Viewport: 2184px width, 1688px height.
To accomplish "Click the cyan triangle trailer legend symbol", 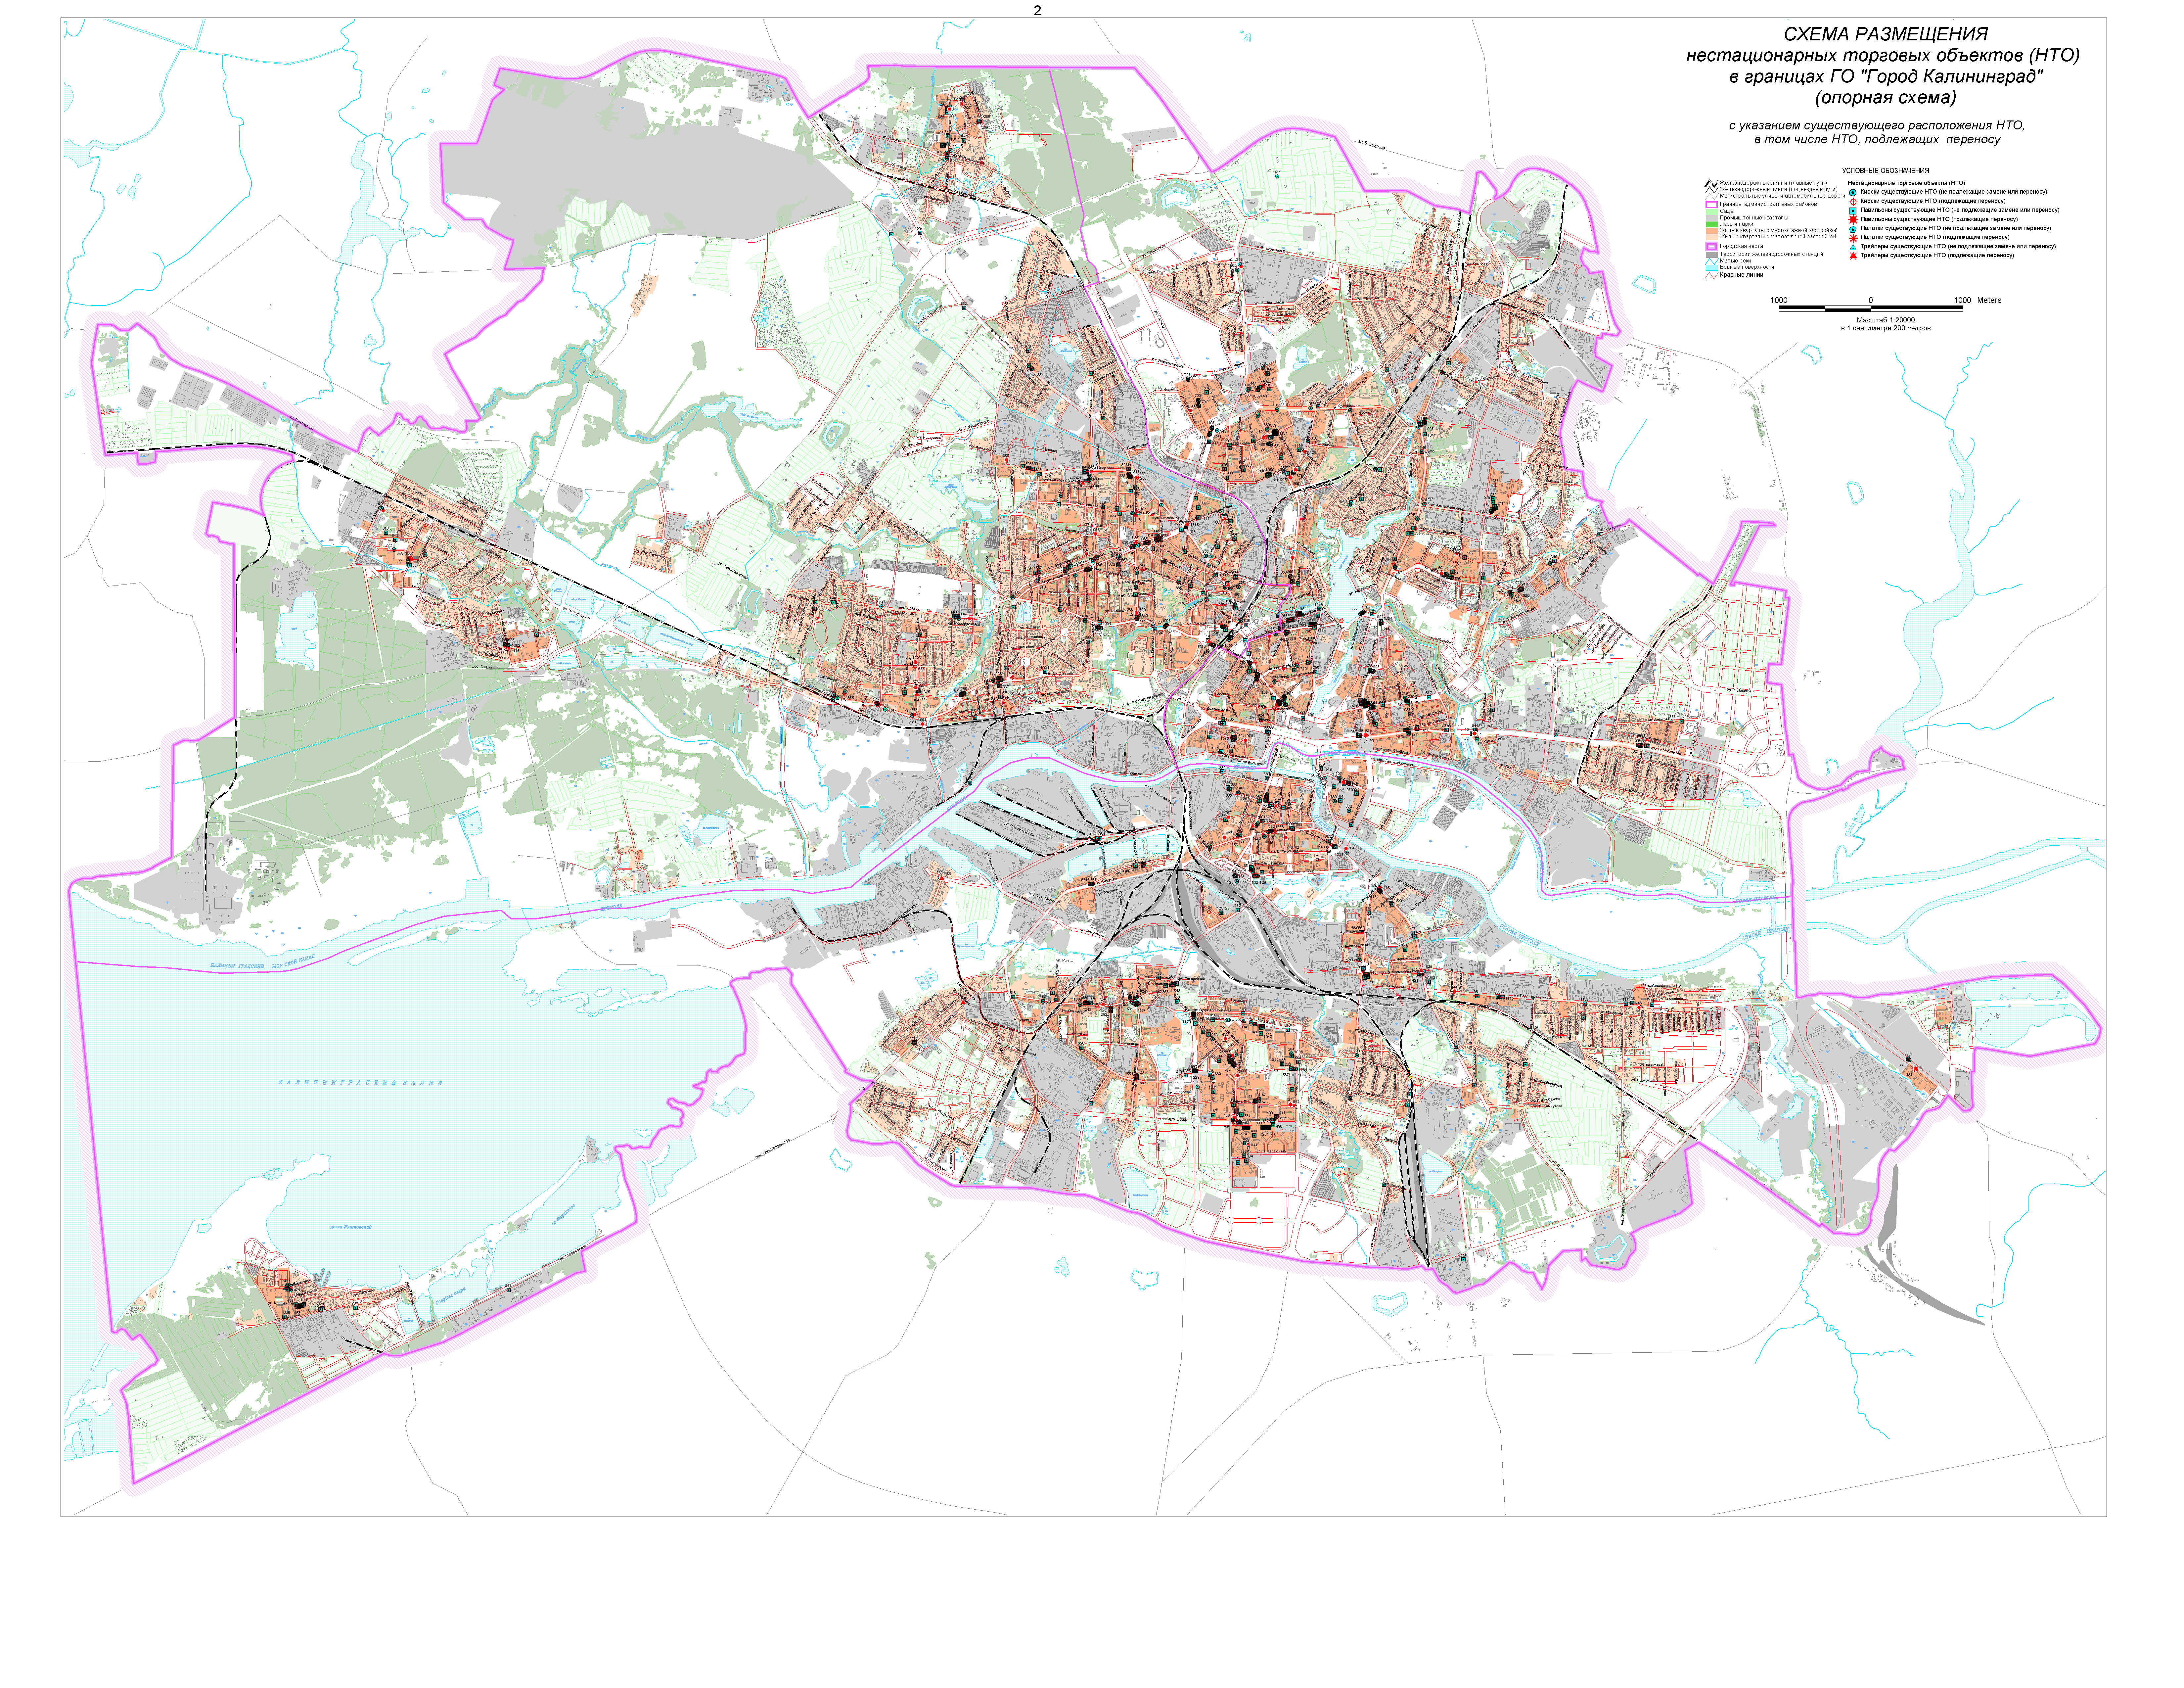I will [1853, 247].
